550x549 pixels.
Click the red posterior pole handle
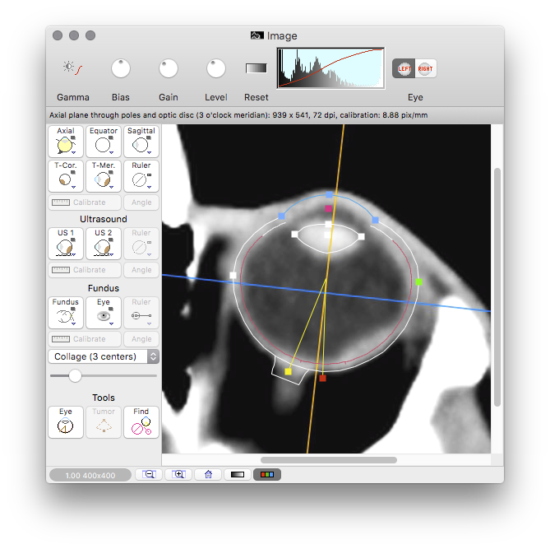323,378
